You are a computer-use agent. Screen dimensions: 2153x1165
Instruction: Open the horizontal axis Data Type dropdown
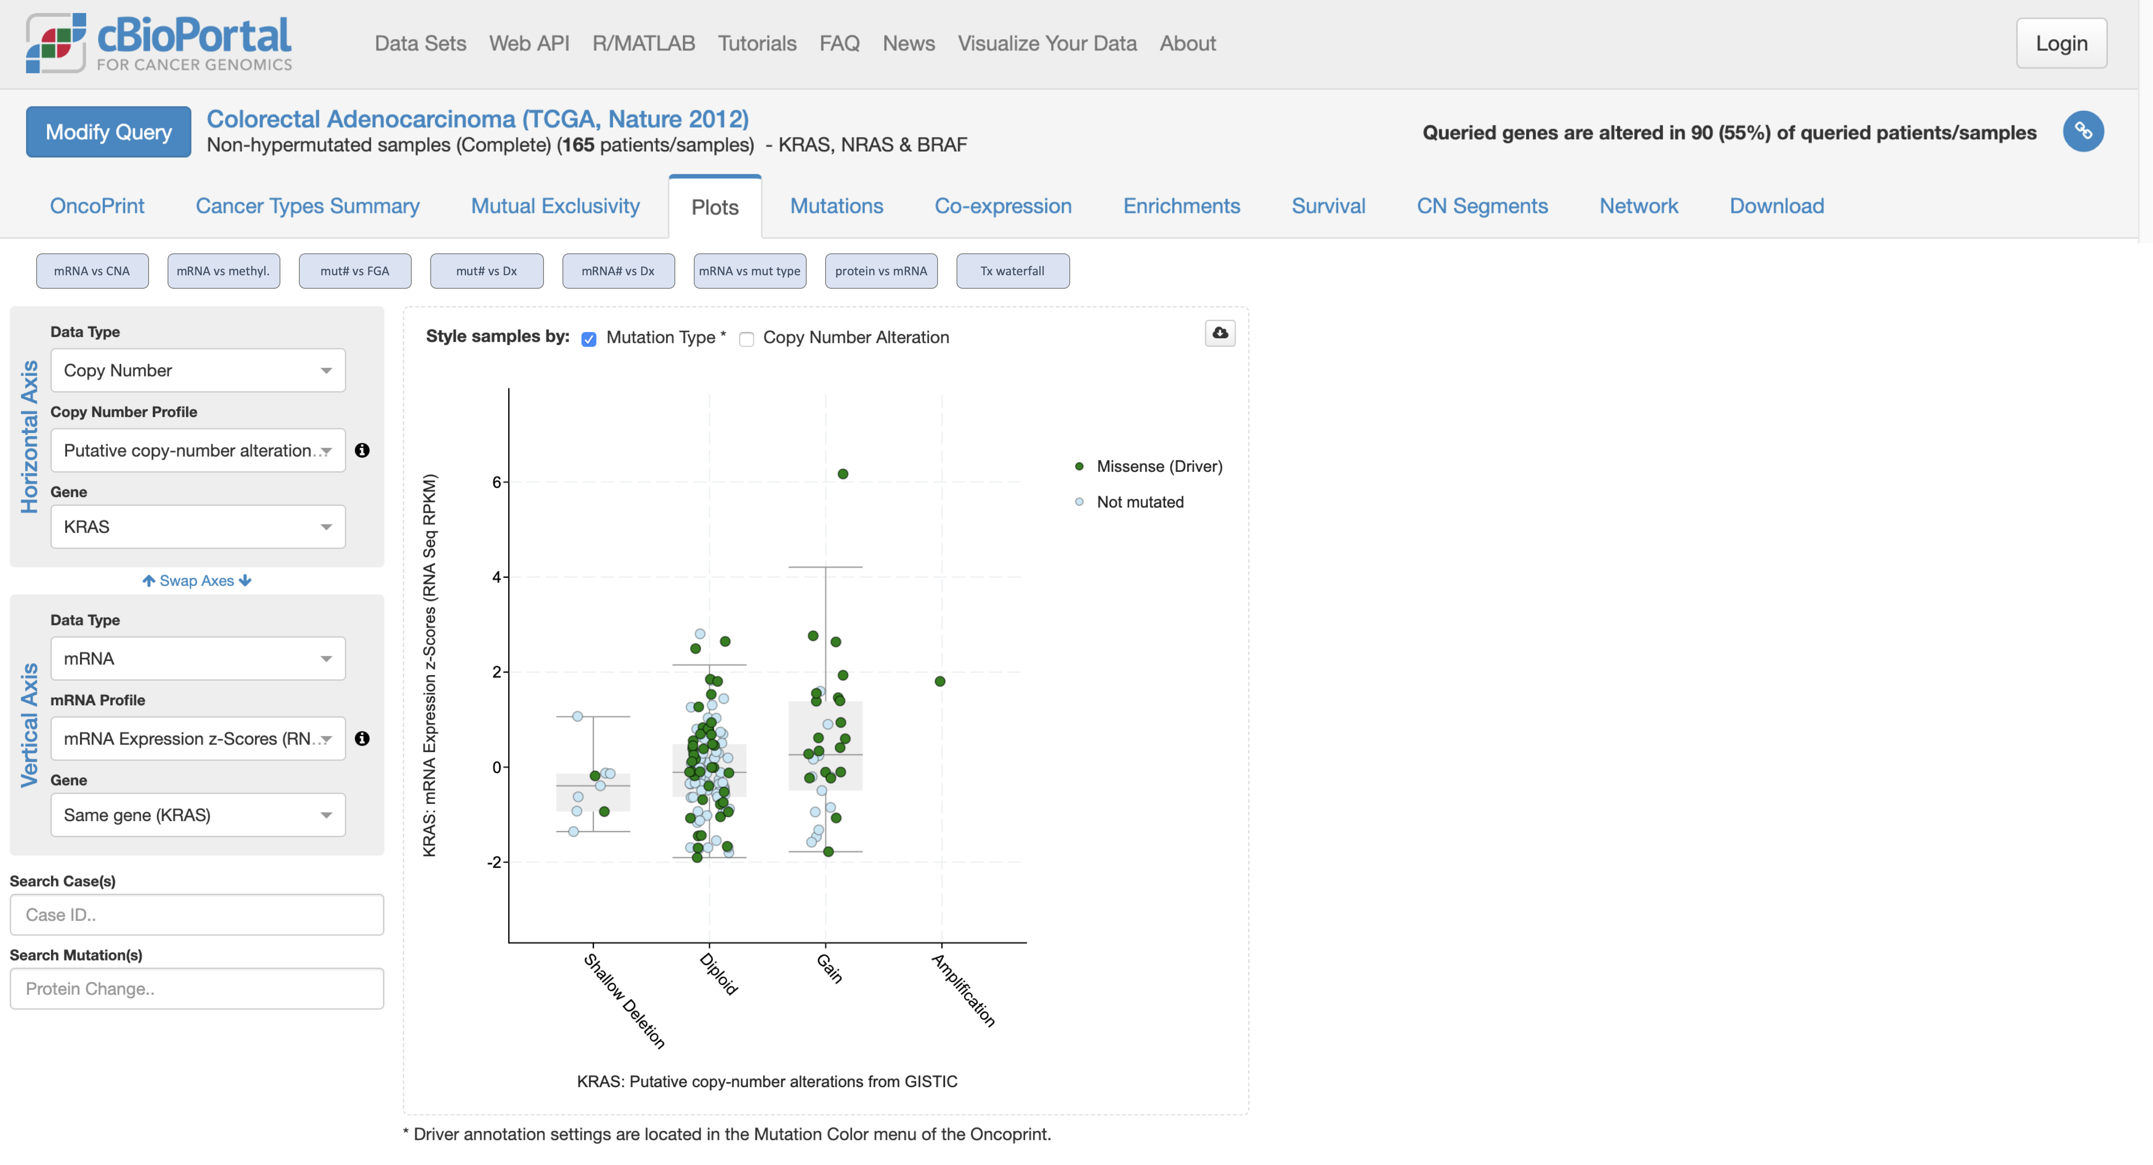click(x=198, y=370)
